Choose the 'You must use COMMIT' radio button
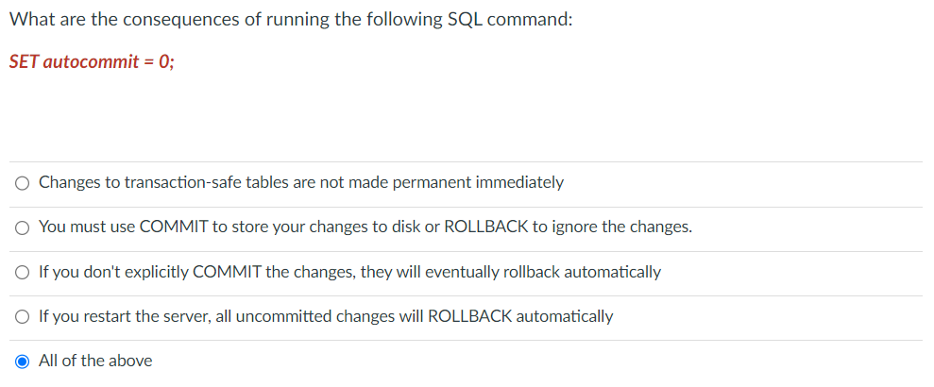This screenshot has height=387, width=934. tap(22, 227)
